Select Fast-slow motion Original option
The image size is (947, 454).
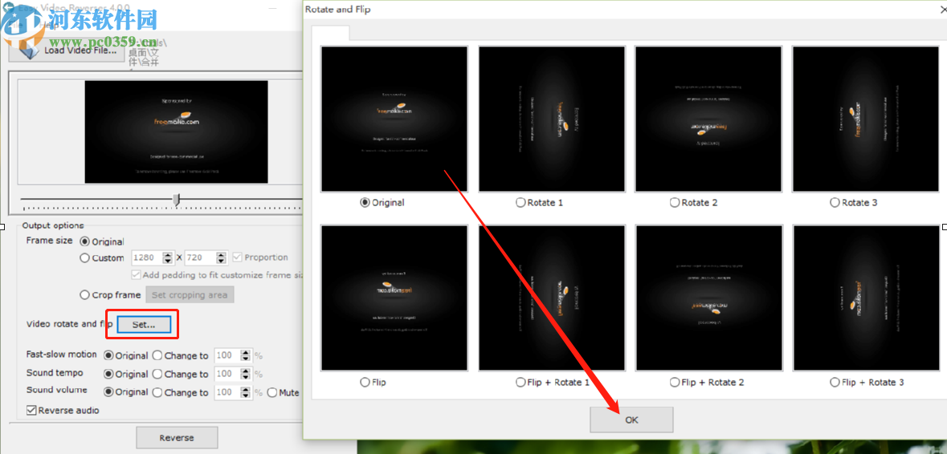click(x=126, y=355)
